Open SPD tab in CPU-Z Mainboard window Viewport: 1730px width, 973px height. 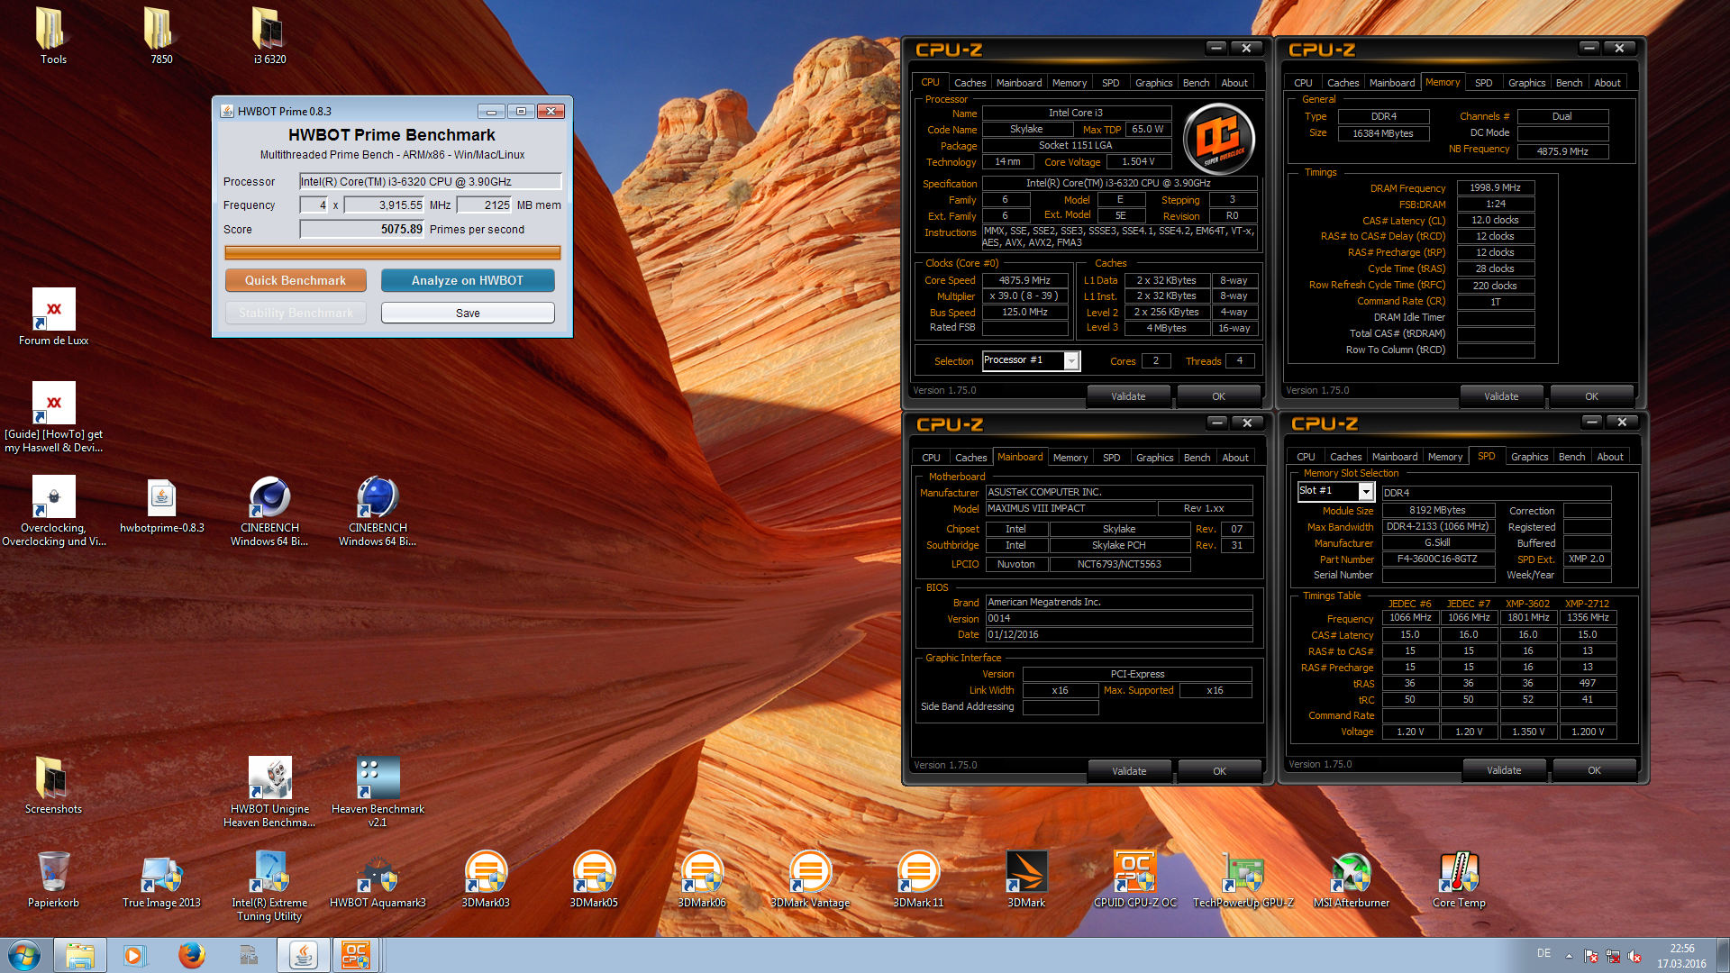click(x=1112, y=458)
